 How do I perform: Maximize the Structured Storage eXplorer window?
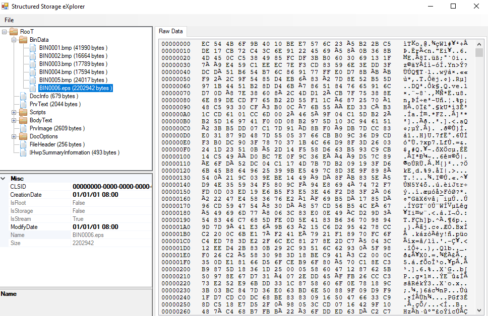pyautogui.click(x=453, y=6)
